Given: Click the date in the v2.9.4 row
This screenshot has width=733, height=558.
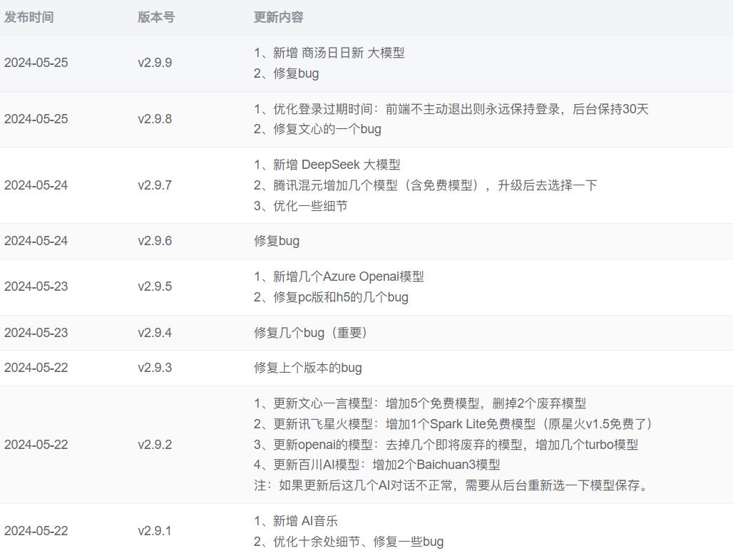Looking at the screenshot, I should tap(36, 332).
